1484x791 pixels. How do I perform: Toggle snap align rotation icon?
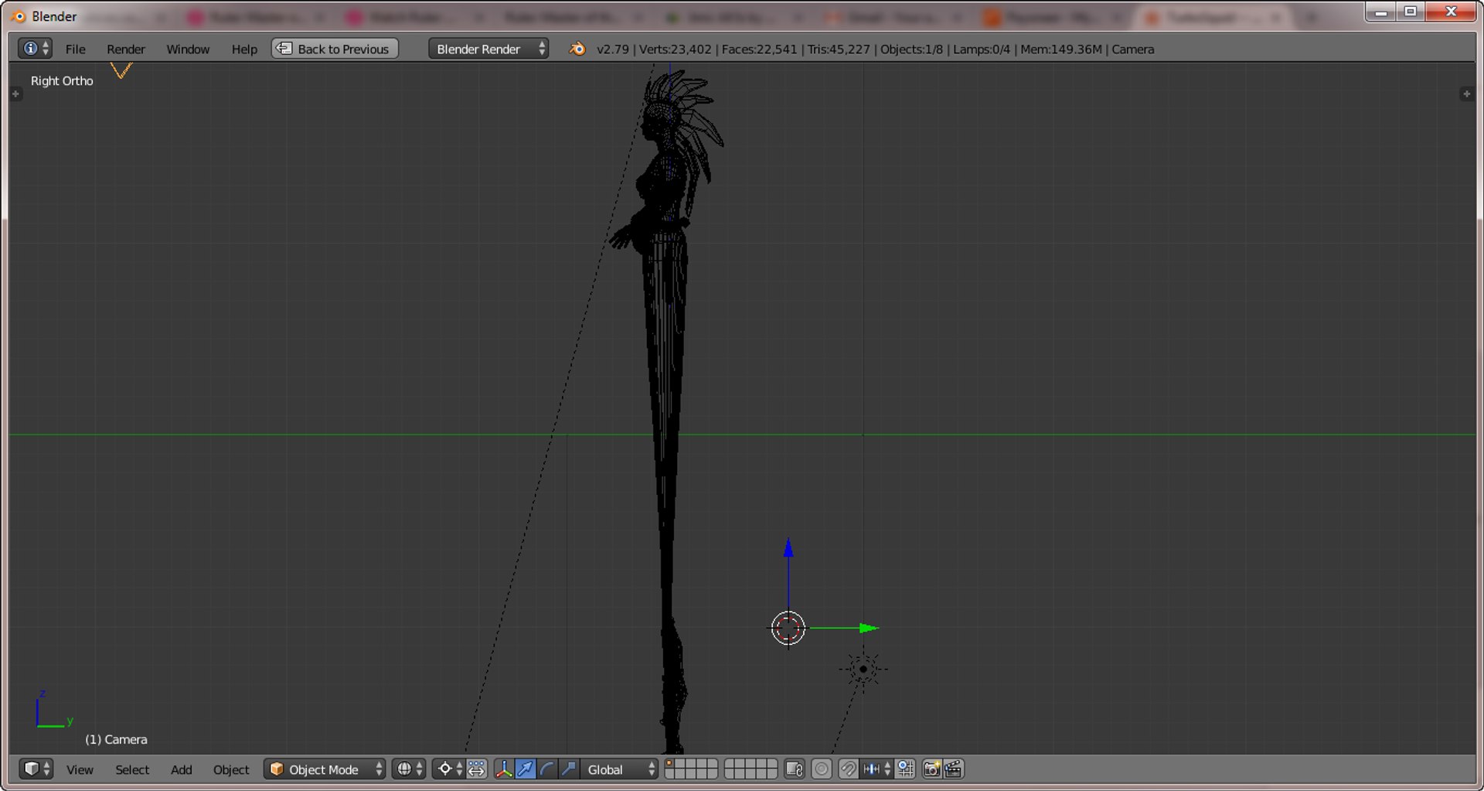[905, 769]
